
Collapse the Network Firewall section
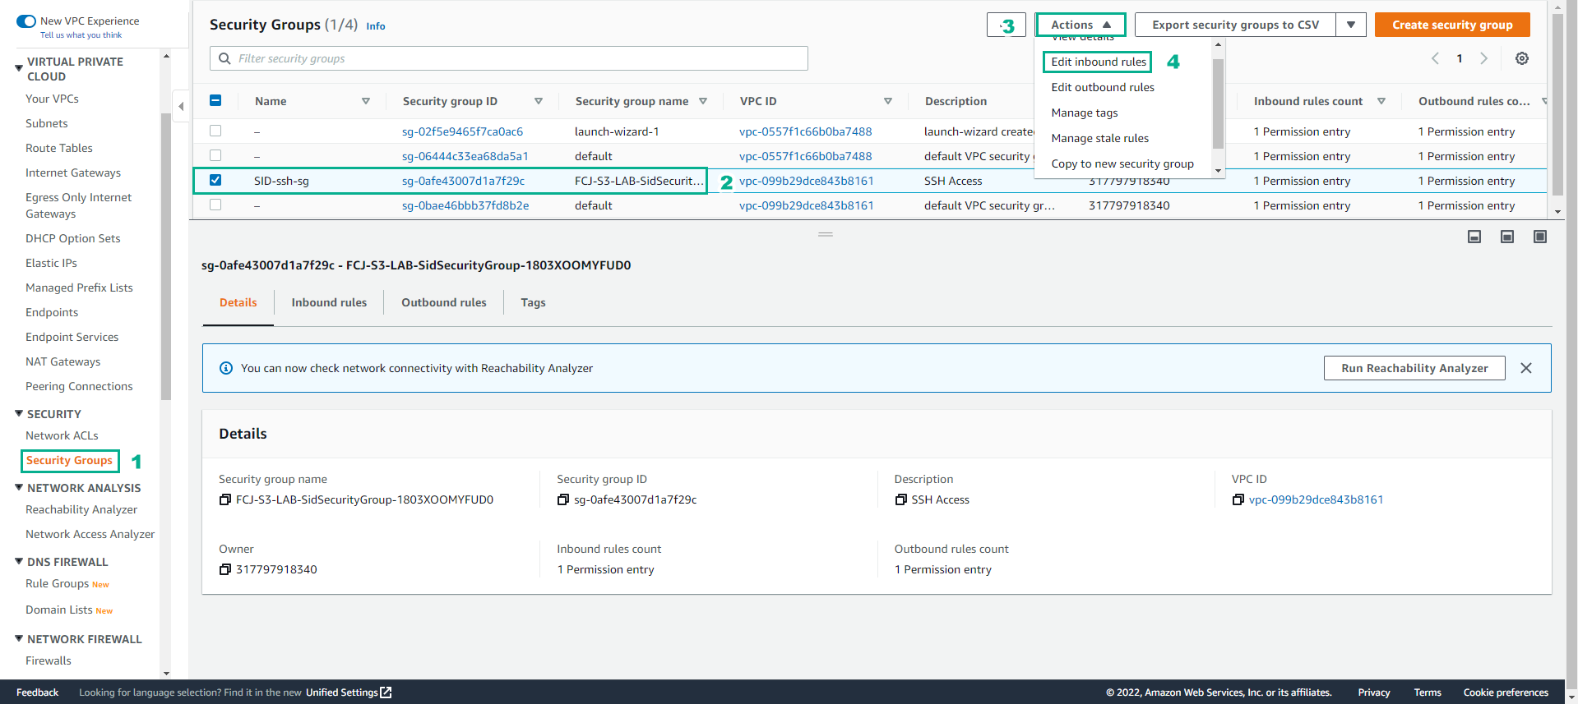click(x=19, y=638)
